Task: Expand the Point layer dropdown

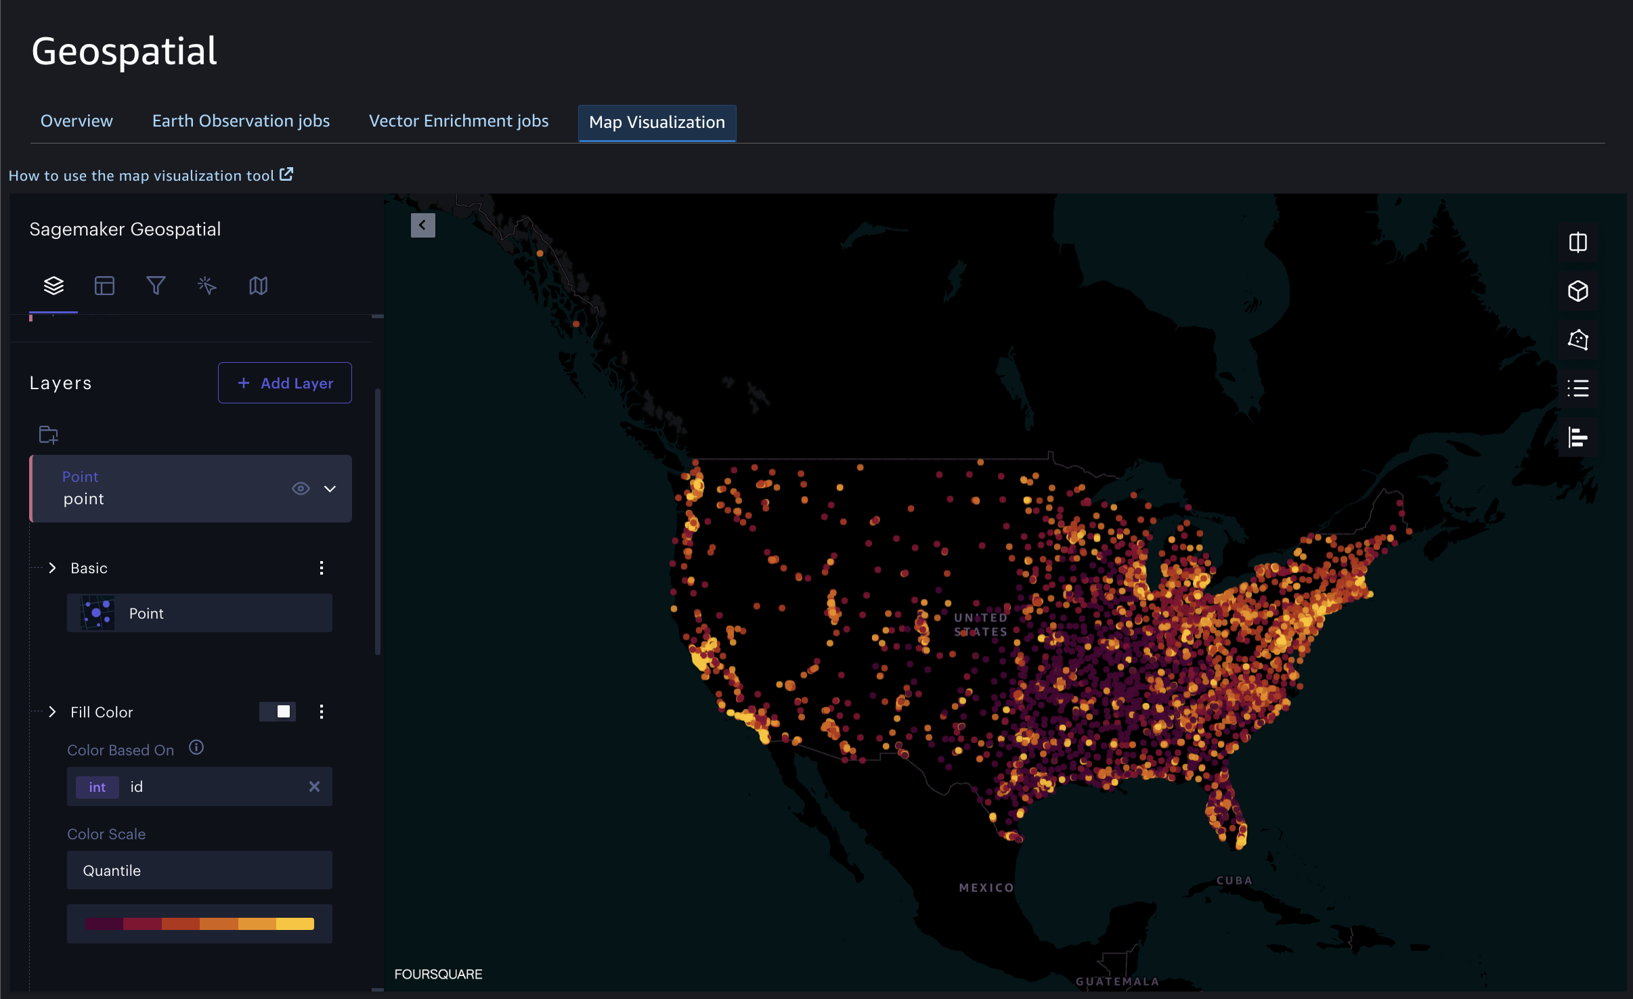Action: (330, 487)
